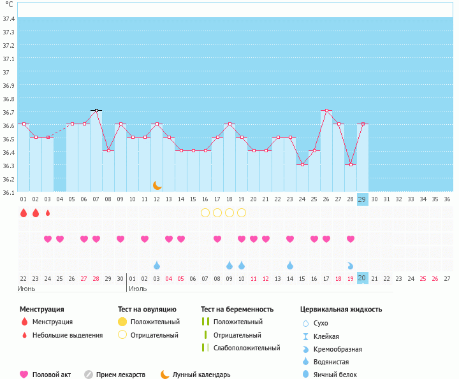This screenshot has width=459, height=379.
Task: Click the 'Слабоположительный' pregnancy test legend label
Action: click(x=247, y=348)
